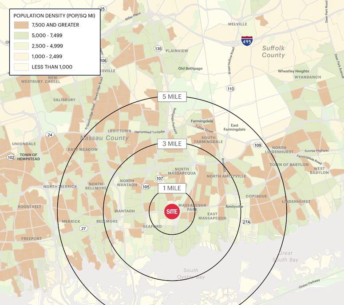This screenshot has height=305, width=344.
Task: Click the 5,000 - 7,499 legend swatch
Action: point(21,36)
